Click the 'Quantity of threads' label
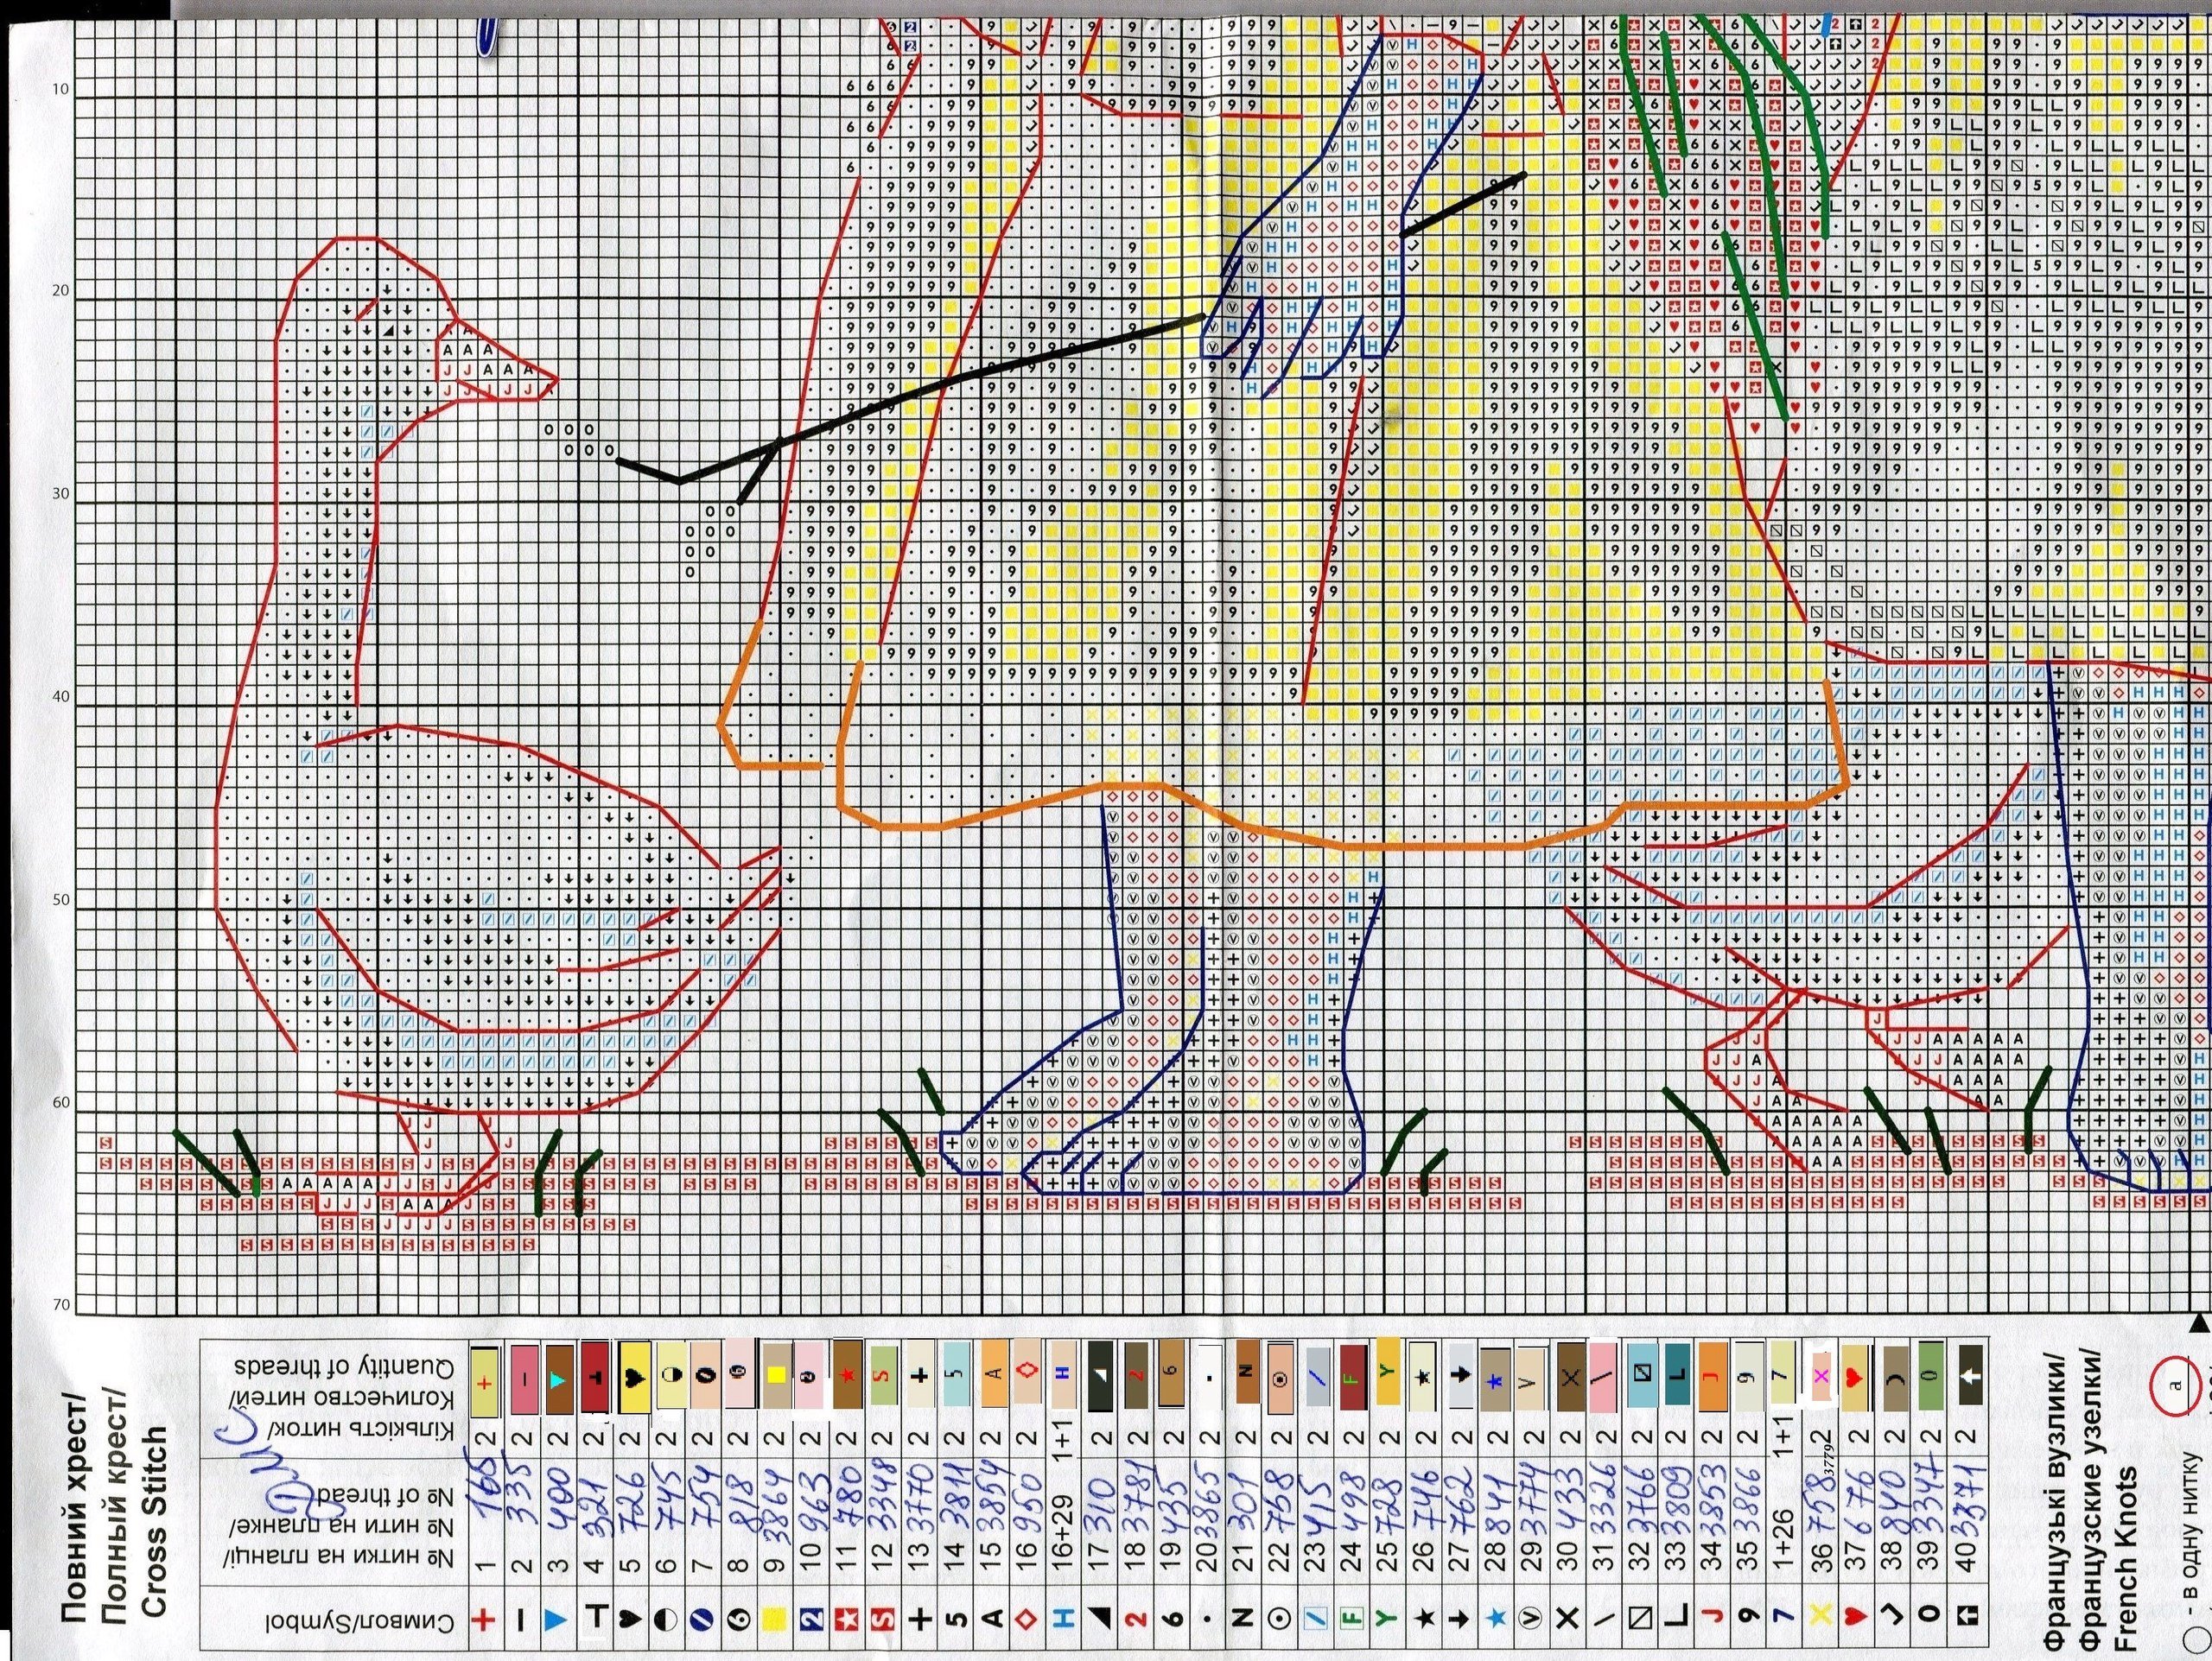 [x=344, y=1366]
